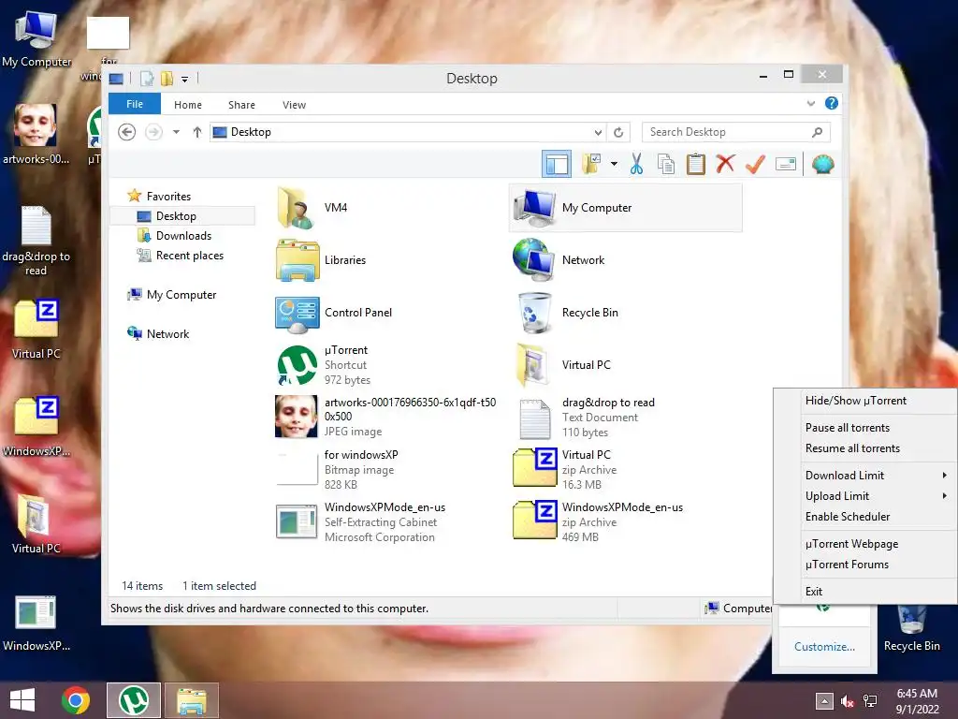The height and width of the screenshot is (719, 958).
Task: Expand the ribbon with the chevron
Action: tap(811, 103)
